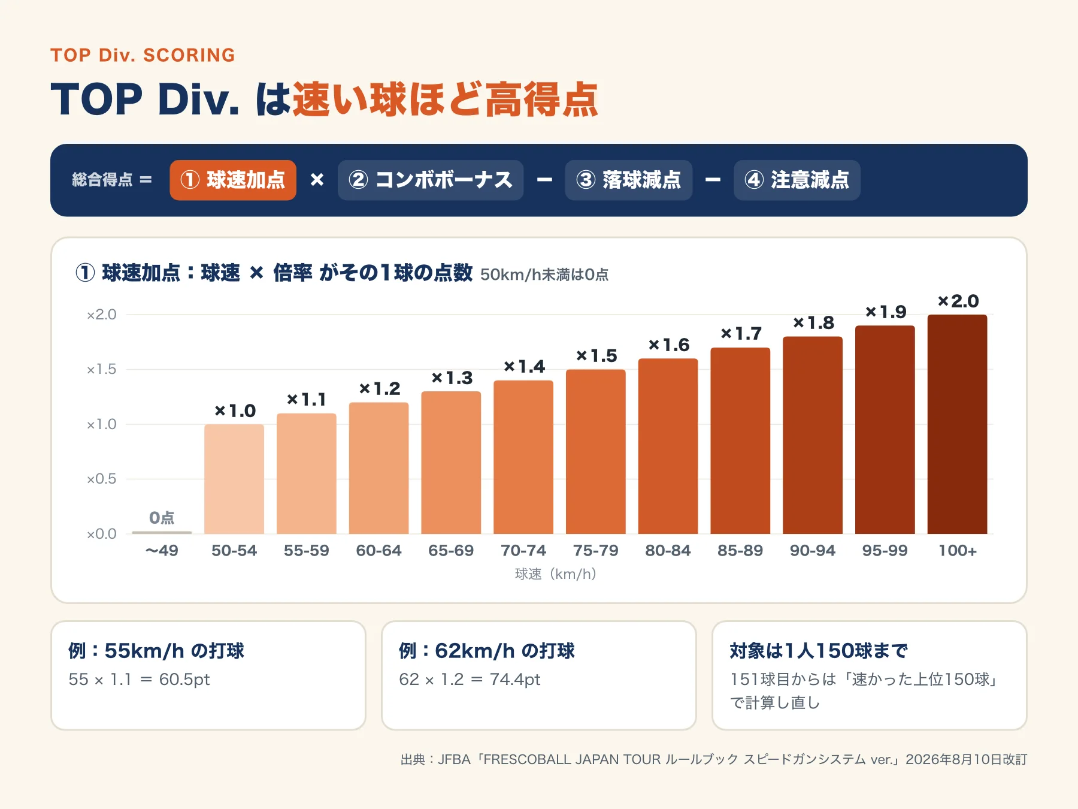Viewport: 1078px width, 809px height.
Task: Click the 総合得点 = label
Action: [x=112, y=180]
